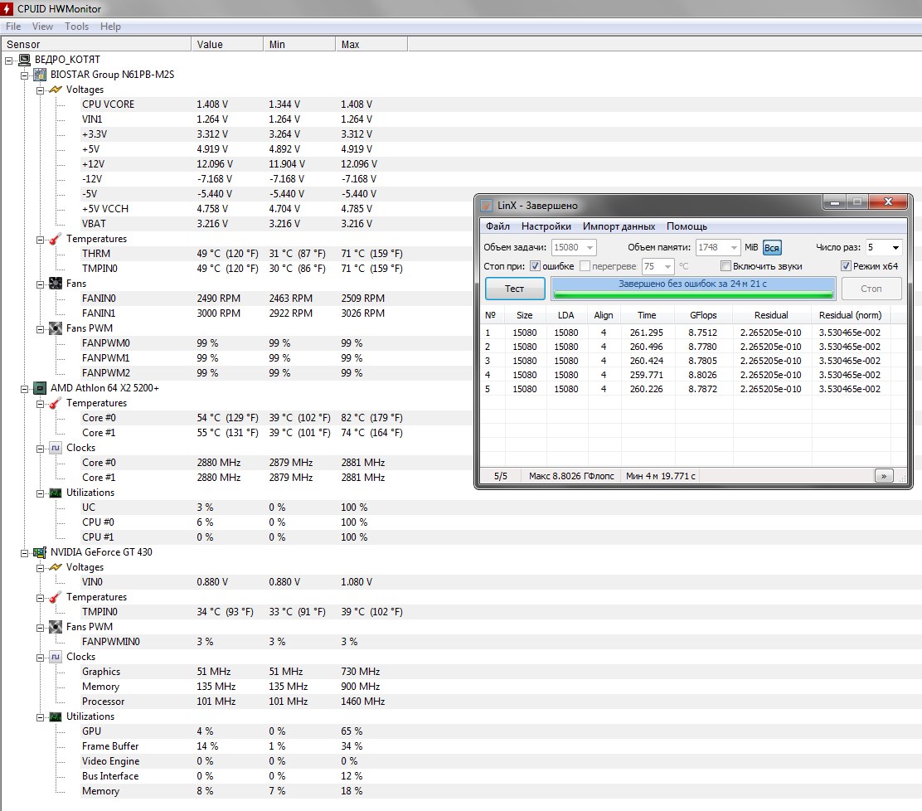
Task: Open the 'Настройки' menu in LinX
Action: (x=546, y=226)
